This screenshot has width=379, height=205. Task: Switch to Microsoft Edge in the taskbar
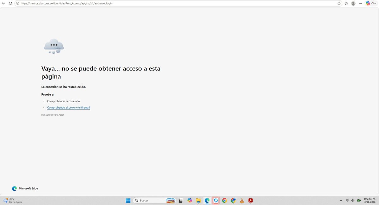(207, 201)
